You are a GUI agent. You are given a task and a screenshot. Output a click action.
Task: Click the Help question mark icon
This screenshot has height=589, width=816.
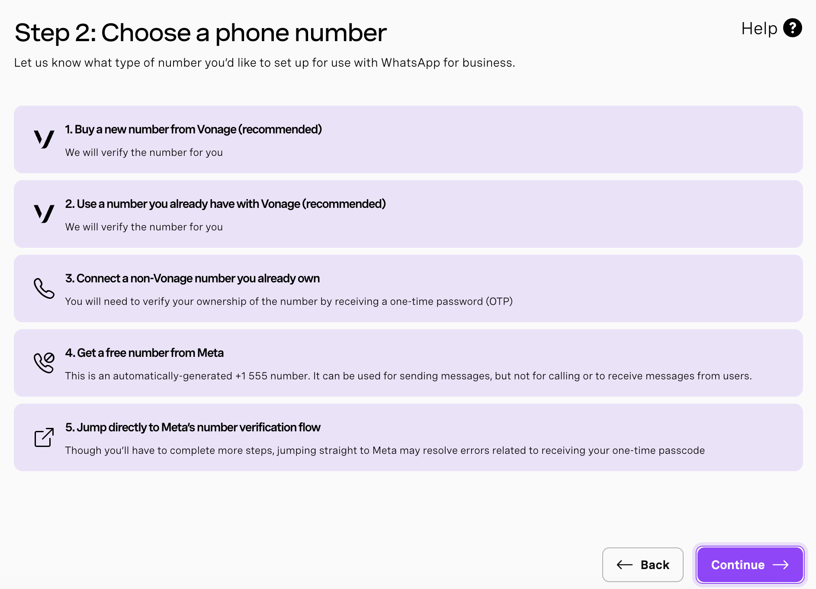pyautogui.click(x=792, y=28)
